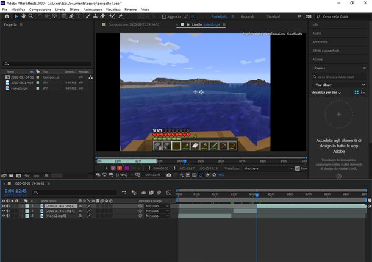This screenshot has width=372, height=262.
Task: Click the transparency grid icon in viewer
Action: [195, 175]
